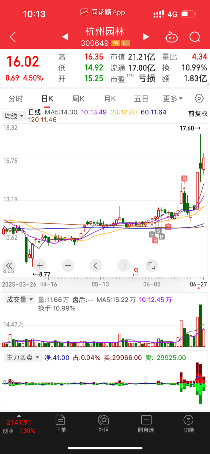Switch to the 月K tab
This screenshot has width=210, height=454.
point(110,99)
